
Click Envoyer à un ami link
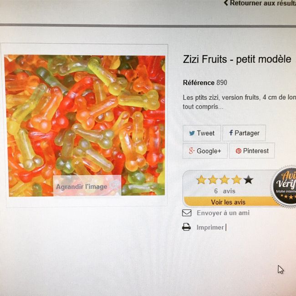[x=223, y=213]
